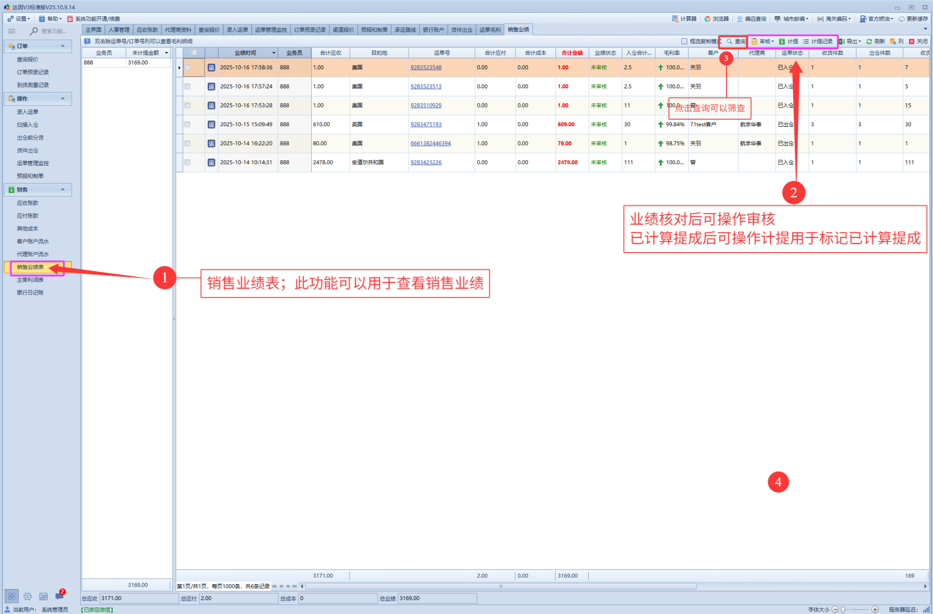Click the 查询 search magnifier icon
Viewport: 933px width, 614px height.
pyautogui.click(x=730, y=41)
